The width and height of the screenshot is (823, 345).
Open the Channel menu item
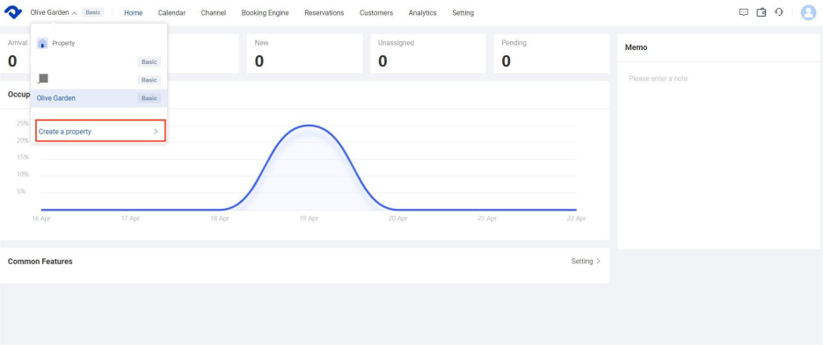[214, 12]
